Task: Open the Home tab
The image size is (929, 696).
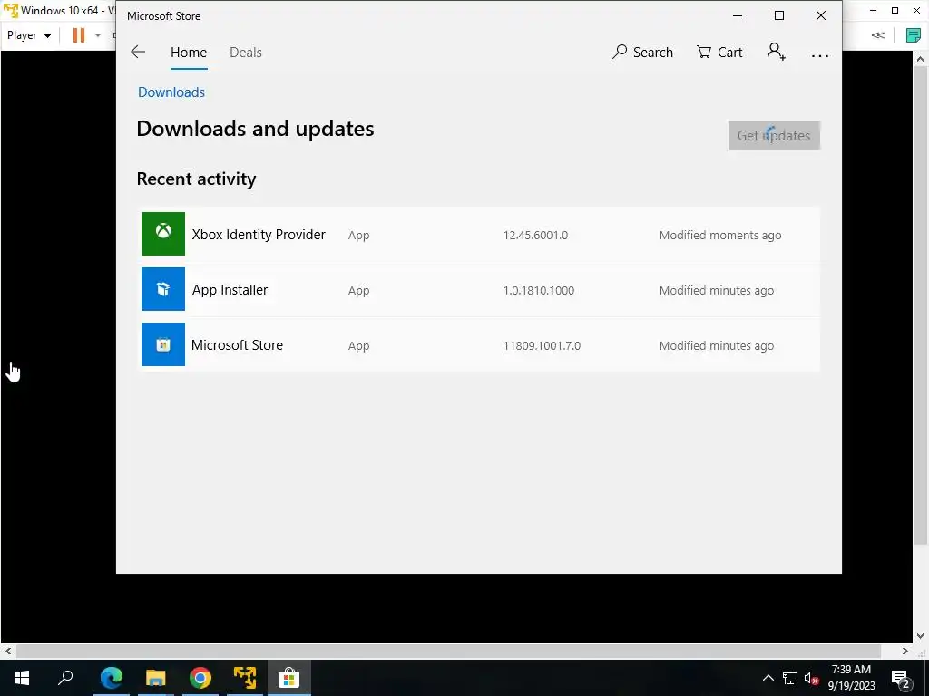Action: (189, 52)
